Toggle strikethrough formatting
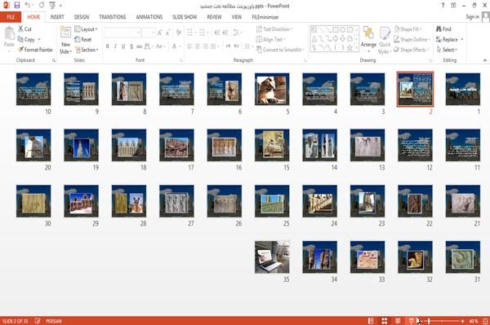The image size is (490, 325). point(140,46)
